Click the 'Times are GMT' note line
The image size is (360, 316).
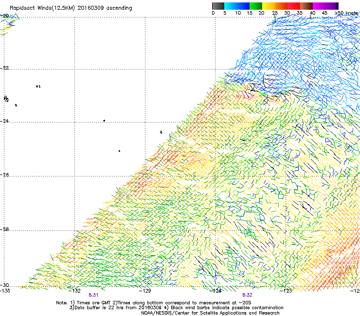[154, 303]
